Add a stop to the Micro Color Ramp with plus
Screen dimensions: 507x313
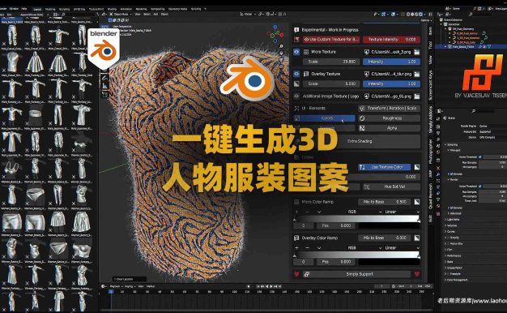coord(296,212)
